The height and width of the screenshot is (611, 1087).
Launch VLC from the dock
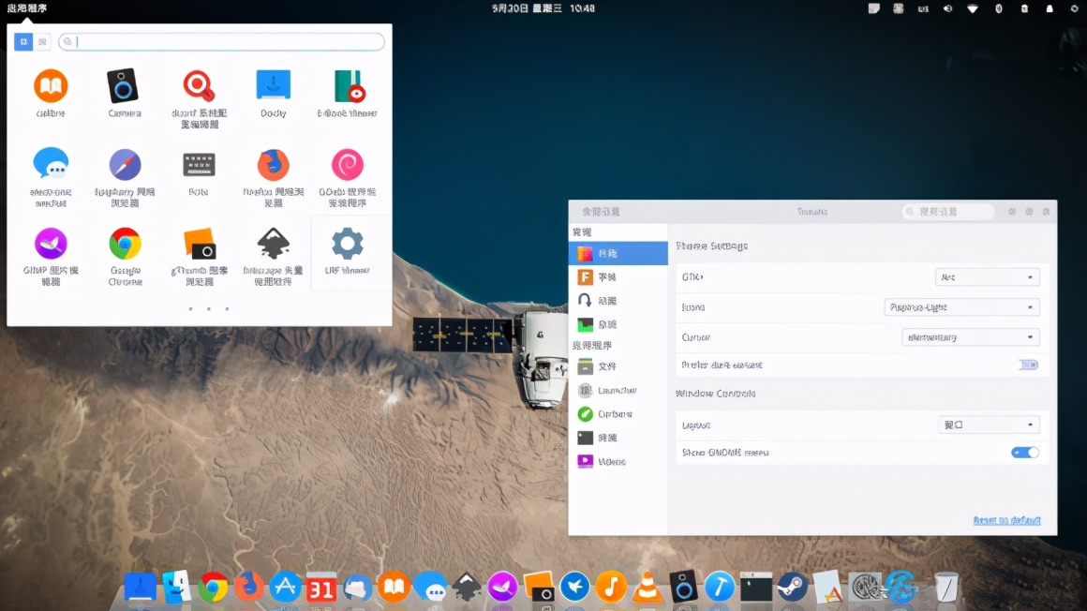(x=648, y=587)
